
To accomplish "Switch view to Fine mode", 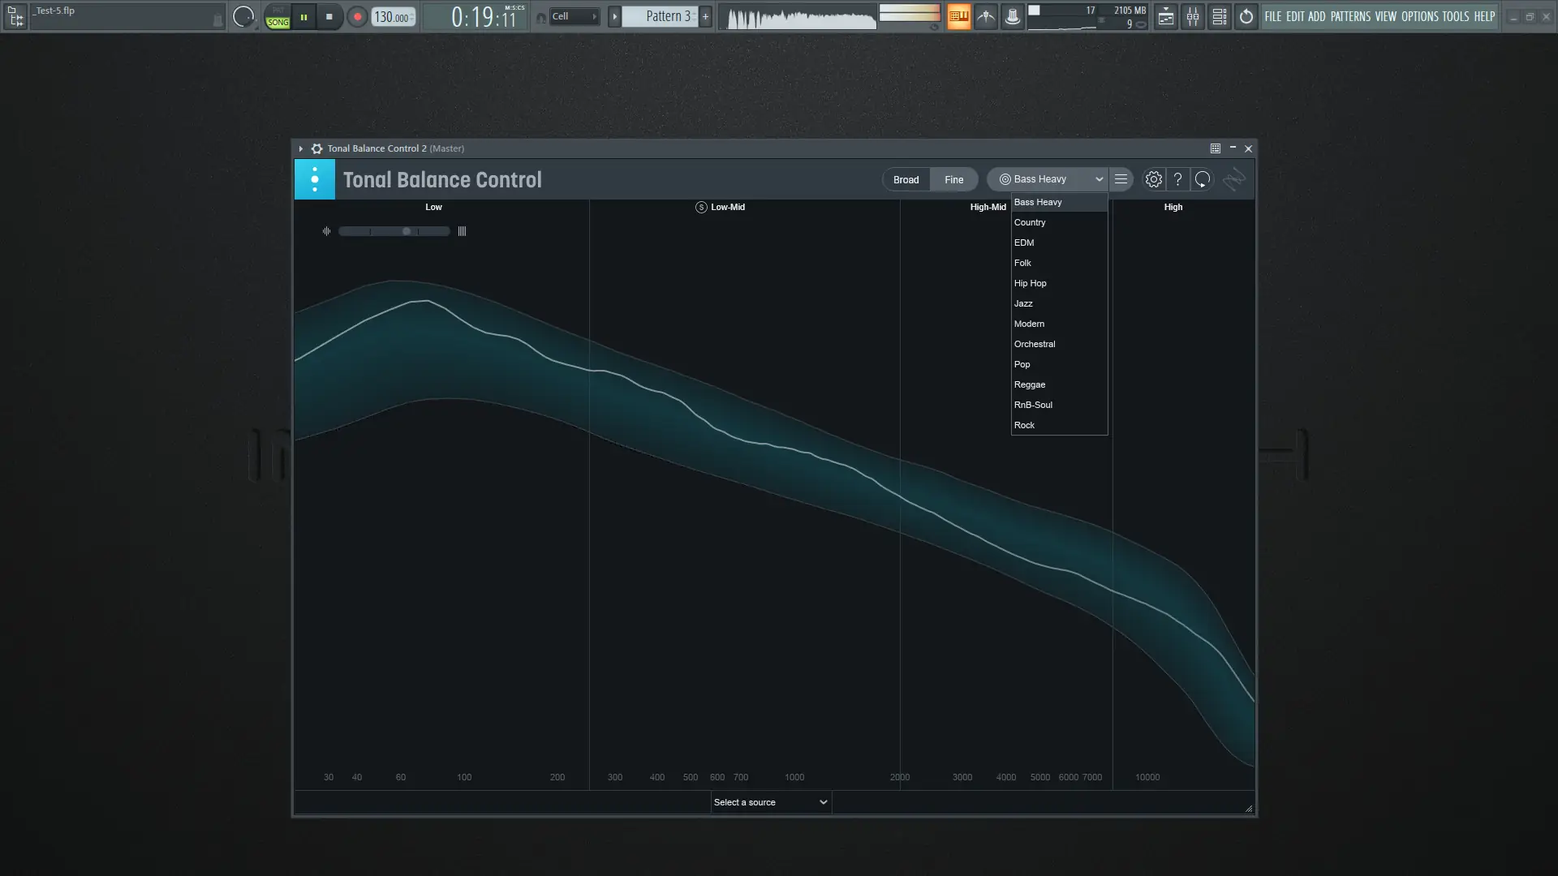I will [x=953, y=179].
